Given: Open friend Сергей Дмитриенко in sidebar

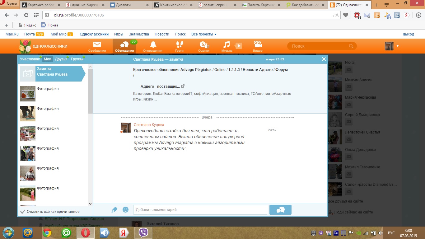Looking at the screenshot, I should (362, 115).
